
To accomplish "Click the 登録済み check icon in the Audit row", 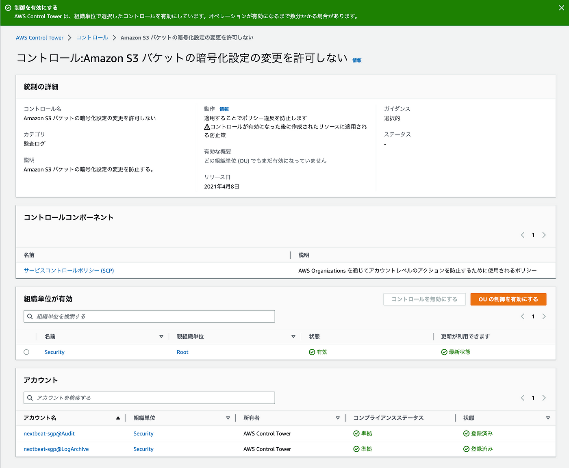I will point(467,433).
